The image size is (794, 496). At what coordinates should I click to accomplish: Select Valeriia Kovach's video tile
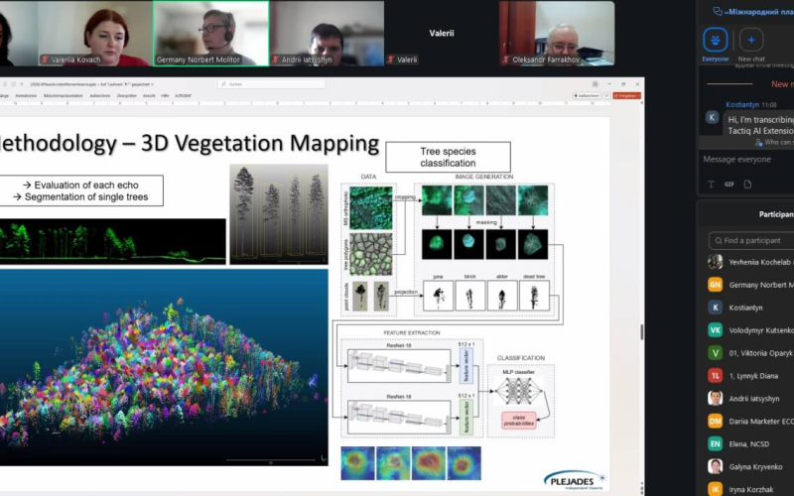coord(94,34)
